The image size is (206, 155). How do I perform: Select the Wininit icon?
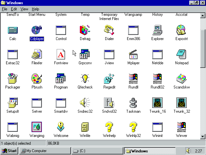coord(157,127)
